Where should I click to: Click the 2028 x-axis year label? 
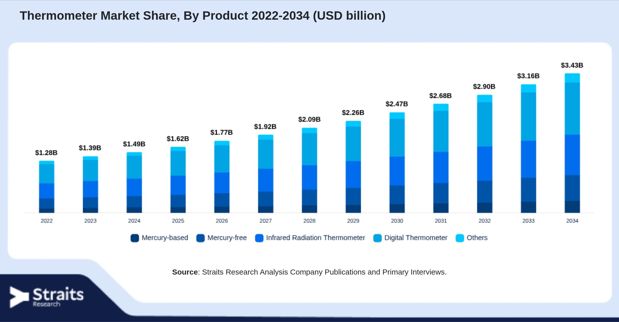click(309, 221)
